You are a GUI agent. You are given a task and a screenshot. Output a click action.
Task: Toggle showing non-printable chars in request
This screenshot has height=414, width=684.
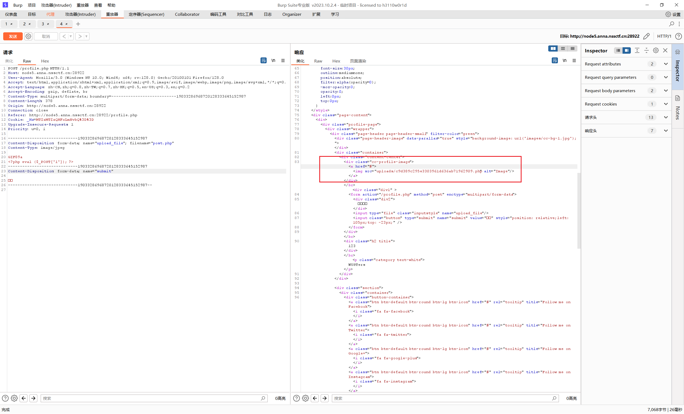(x=273, y=60)
